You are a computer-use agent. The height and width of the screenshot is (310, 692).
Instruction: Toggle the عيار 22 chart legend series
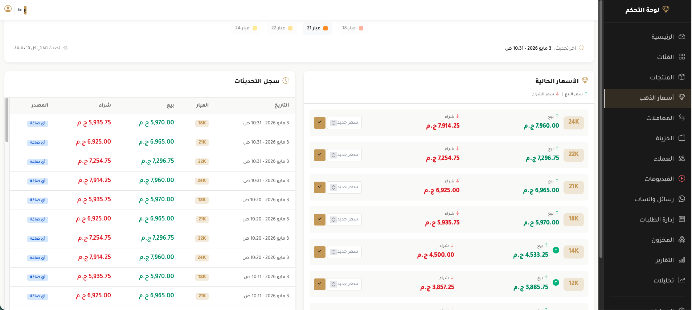click(x=282, y=28)
